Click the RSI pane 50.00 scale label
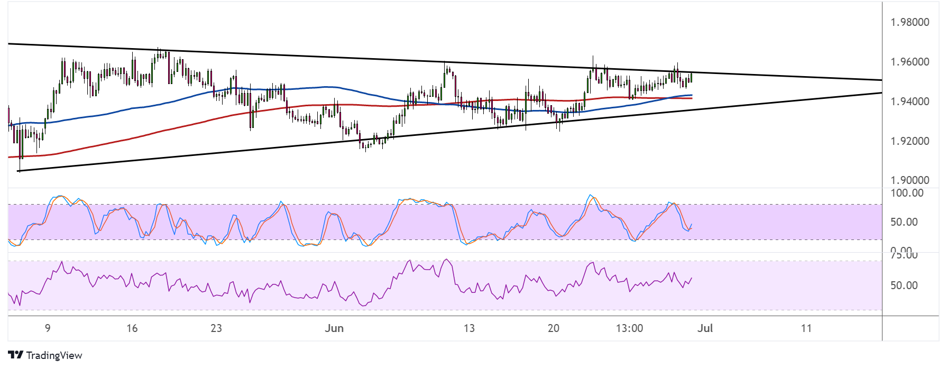The height and width of the screenshot is (369, 947). [x=904, y=285]
